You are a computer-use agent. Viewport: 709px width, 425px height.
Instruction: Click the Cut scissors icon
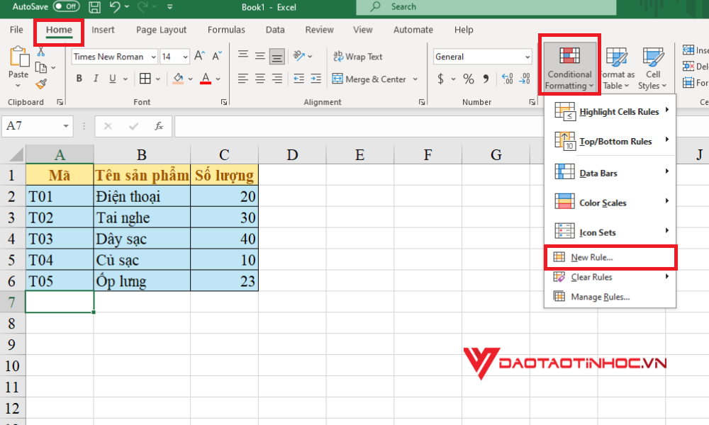pyautogui.click(x=41, y=52)
